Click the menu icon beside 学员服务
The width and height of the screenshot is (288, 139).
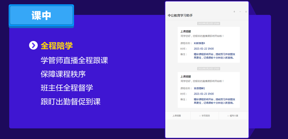click(200, 116)
